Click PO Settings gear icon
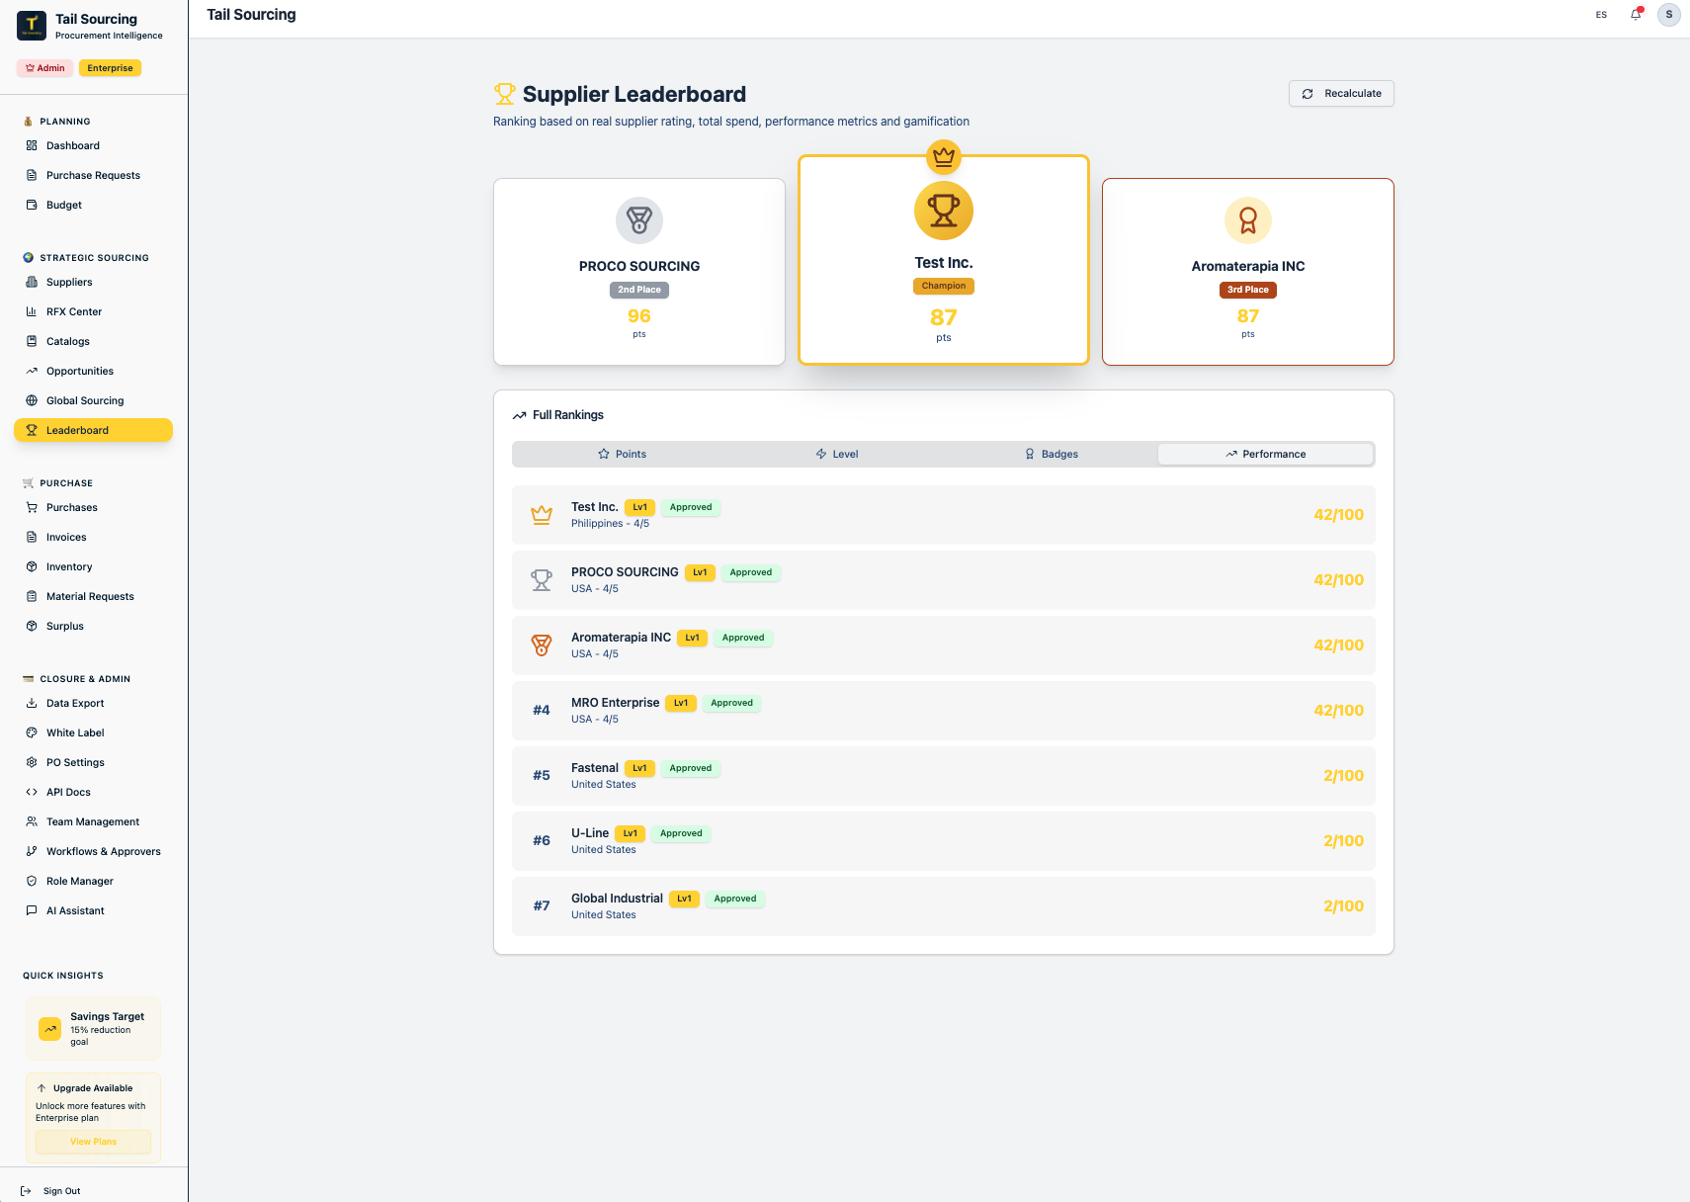The height and width of the screenshot is (1202, 1690). 32,762
